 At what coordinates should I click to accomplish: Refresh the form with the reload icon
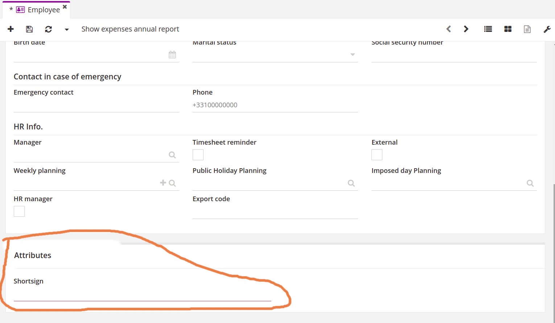[x=48, y=29]
